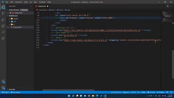Open Live Share view in activity bar
Screen dimensions: 174x98
[x=3, y=38]
